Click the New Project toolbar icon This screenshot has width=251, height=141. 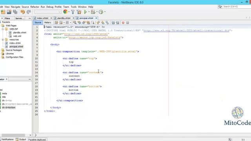[3, 12]
